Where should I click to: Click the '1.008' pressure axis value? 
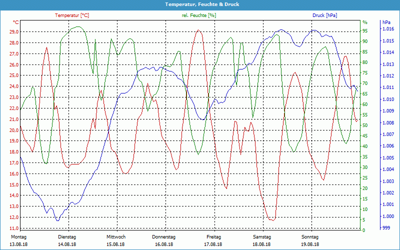(388, 122)
